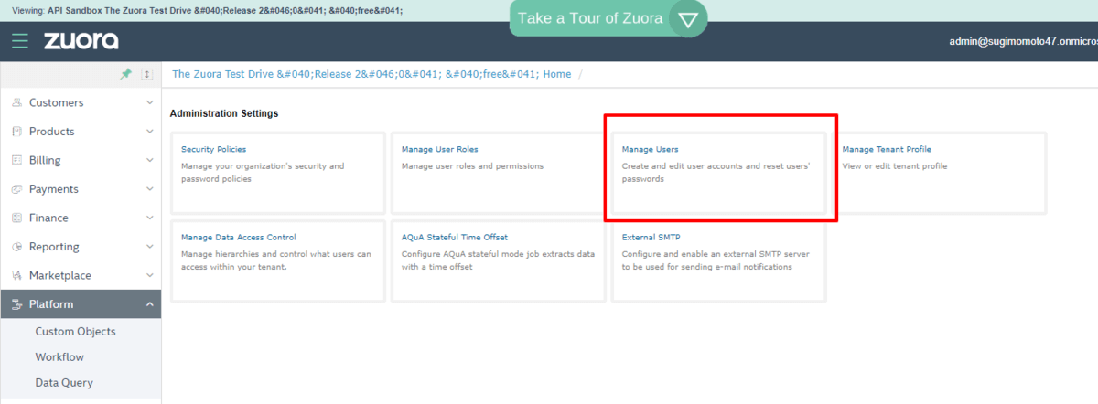This screenshot has width=1098, height=404.
Task: Click 'Manage hierarchies and control' description
Action: tap(276, 260)
